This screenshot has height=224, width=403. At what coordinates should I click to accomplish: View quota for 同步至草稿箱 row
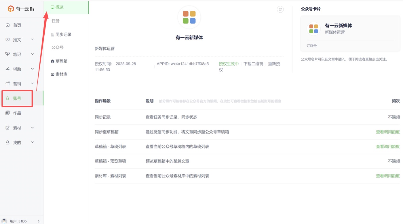click(388, 132)
